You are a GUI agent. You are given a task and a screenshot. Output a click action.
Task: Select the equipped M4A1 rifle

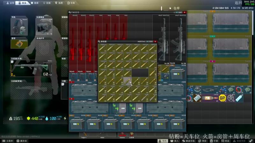(x=31, y=68)
